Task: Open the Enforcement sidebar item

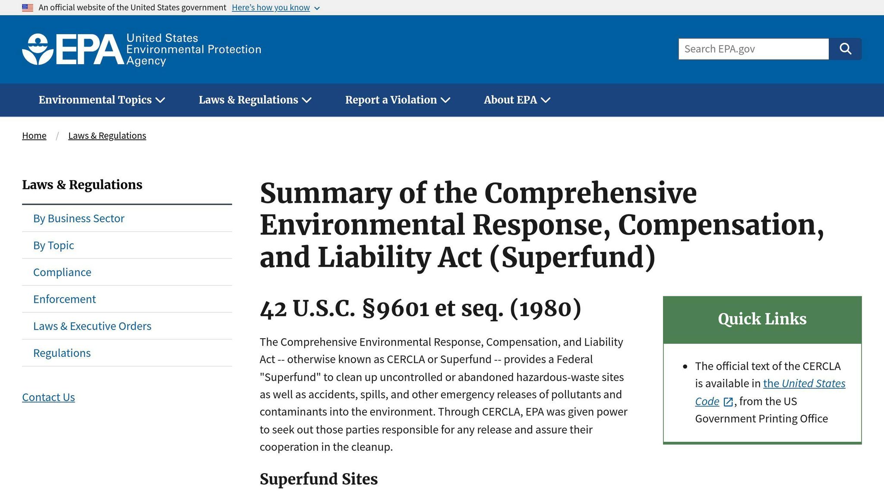Action: (127, 299)
